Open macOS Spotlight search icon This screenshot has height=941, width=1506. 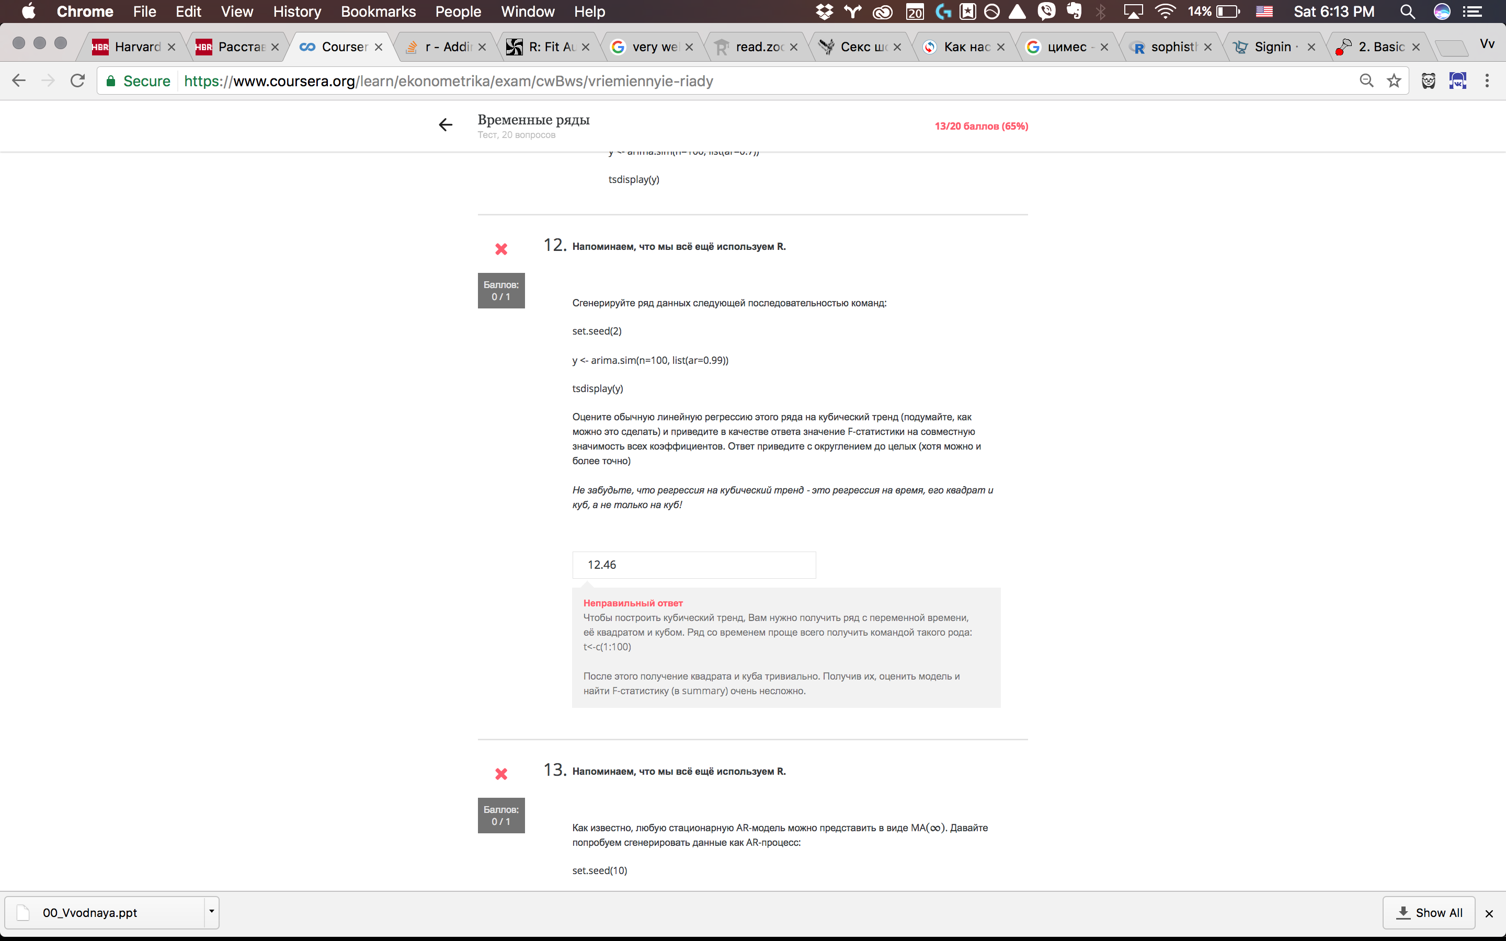[1407, 12]
